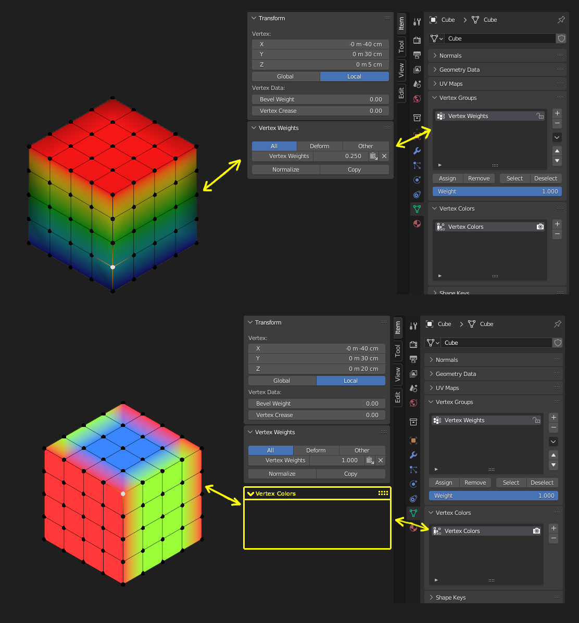This screenshot has width=579, height=623.
Task: Open Particles properties tab in lower properties editor
Action: tap(413, 470)
